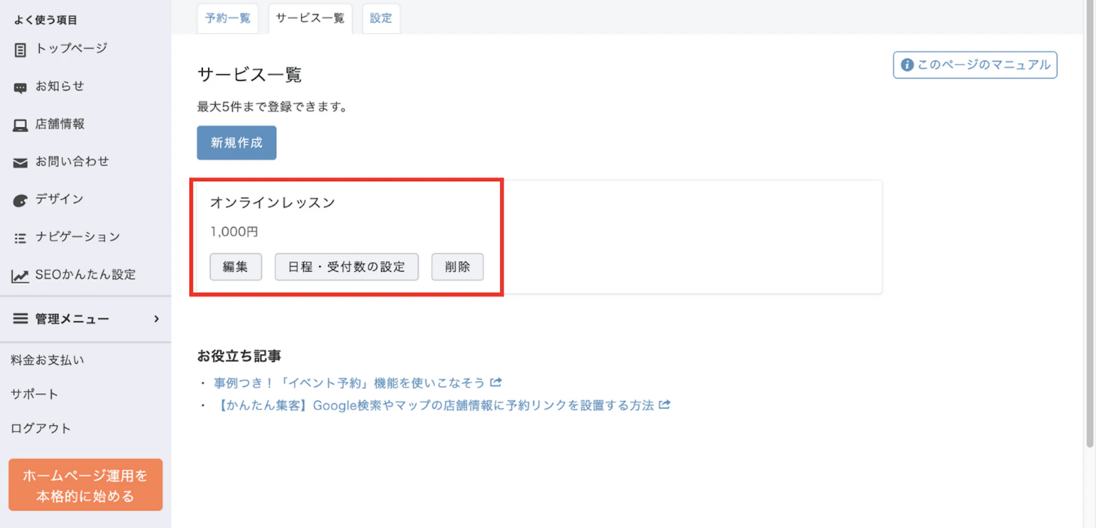Click the page's vertical scrollbar
1096x528 pixels.
(1090, 225)
